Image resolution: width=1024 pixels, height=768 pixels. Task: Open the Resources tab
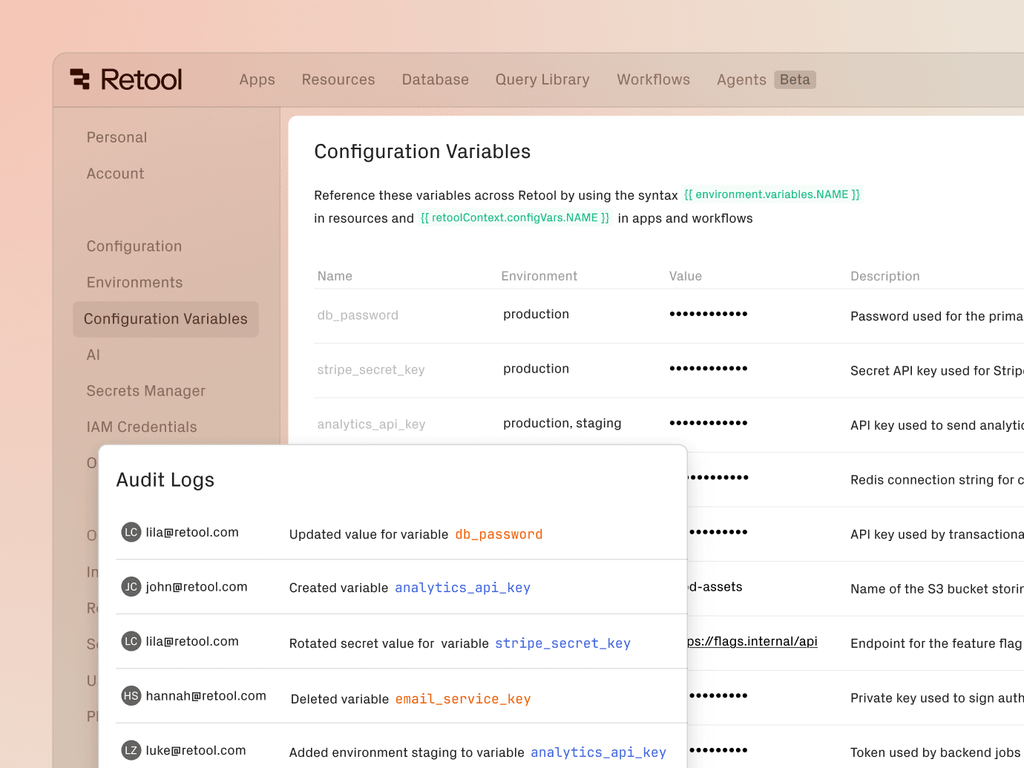pos(338,79)
